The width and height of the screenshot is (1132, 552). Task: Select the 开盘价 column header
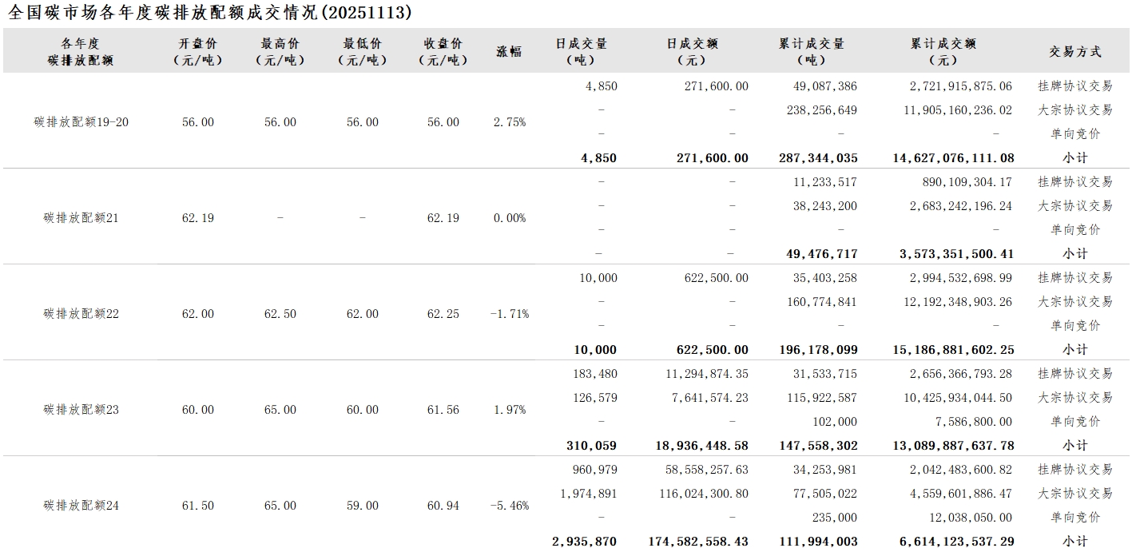[x=197, y=51]
